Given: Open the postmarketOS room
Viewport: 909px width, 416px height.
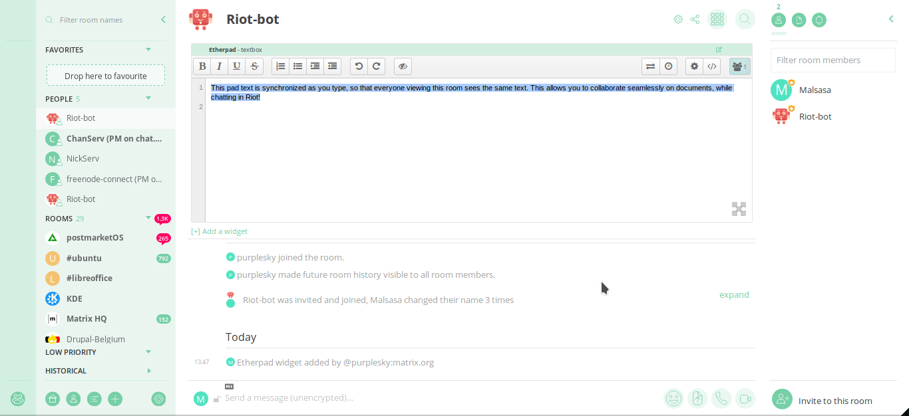Looking at the screenshot, I should pyautogui.click(x=106, y=238).
